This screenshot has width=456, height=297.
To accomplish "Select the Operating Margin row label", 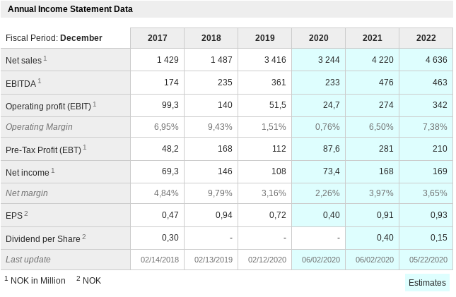I will 39,127.
